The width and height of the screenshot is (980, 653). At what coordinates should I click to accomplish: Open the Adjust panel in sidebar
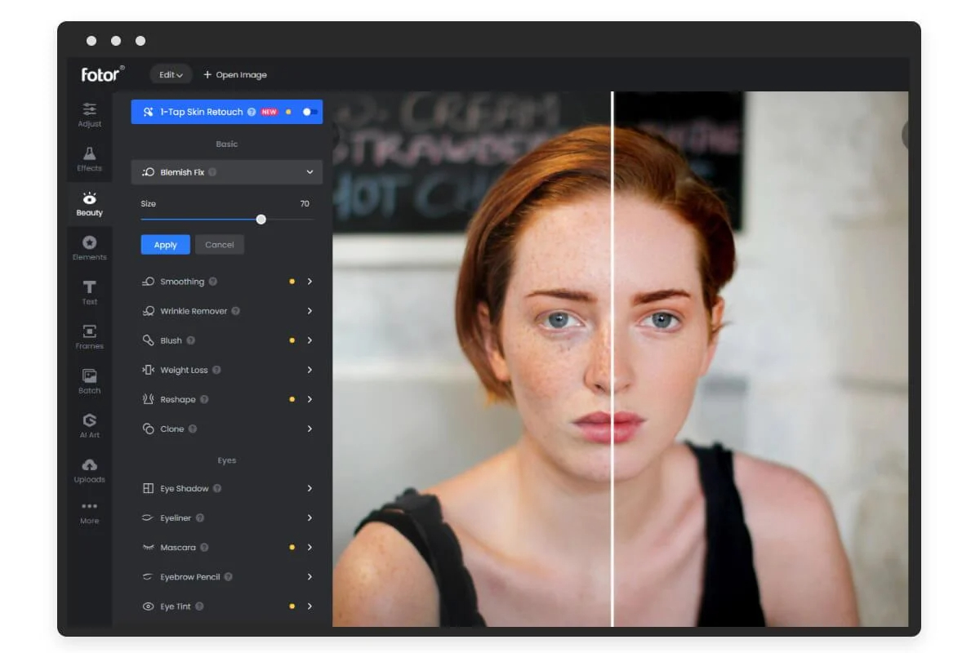(x=90, y=114)
